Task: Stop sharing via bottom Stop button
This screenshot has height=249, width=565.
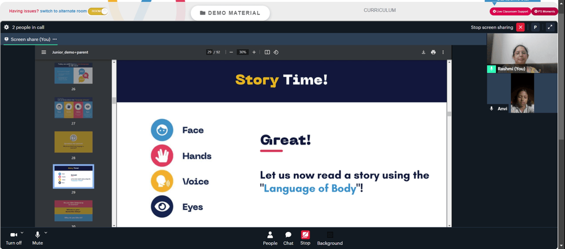Action: tap(305, 238)
